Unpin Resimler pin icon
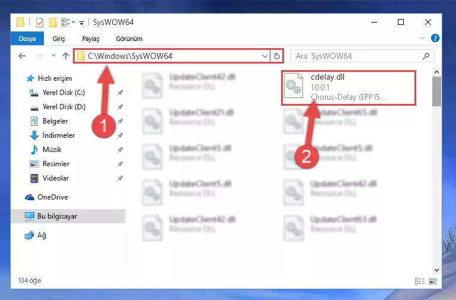Image resolution: width=456 pixels, height=300 pixels. 120,164
